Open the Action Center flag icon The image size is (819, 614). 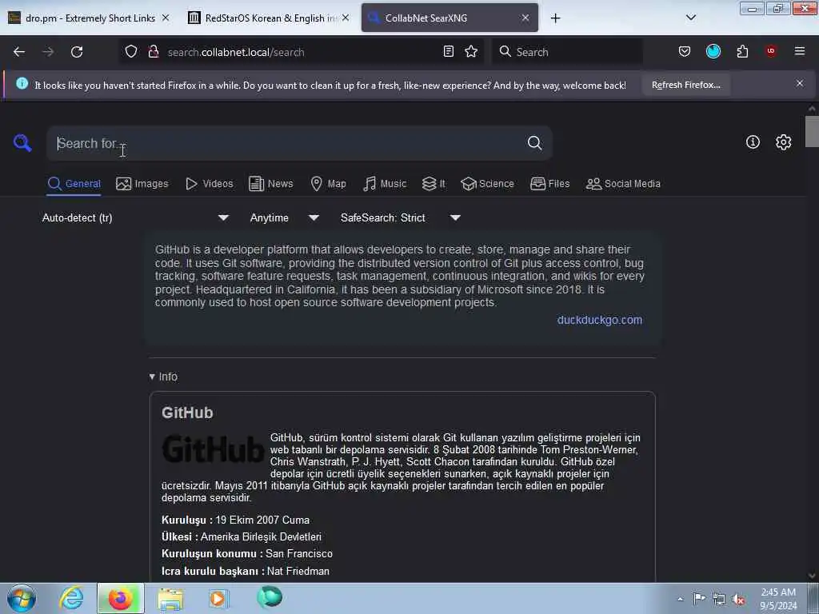699,598
